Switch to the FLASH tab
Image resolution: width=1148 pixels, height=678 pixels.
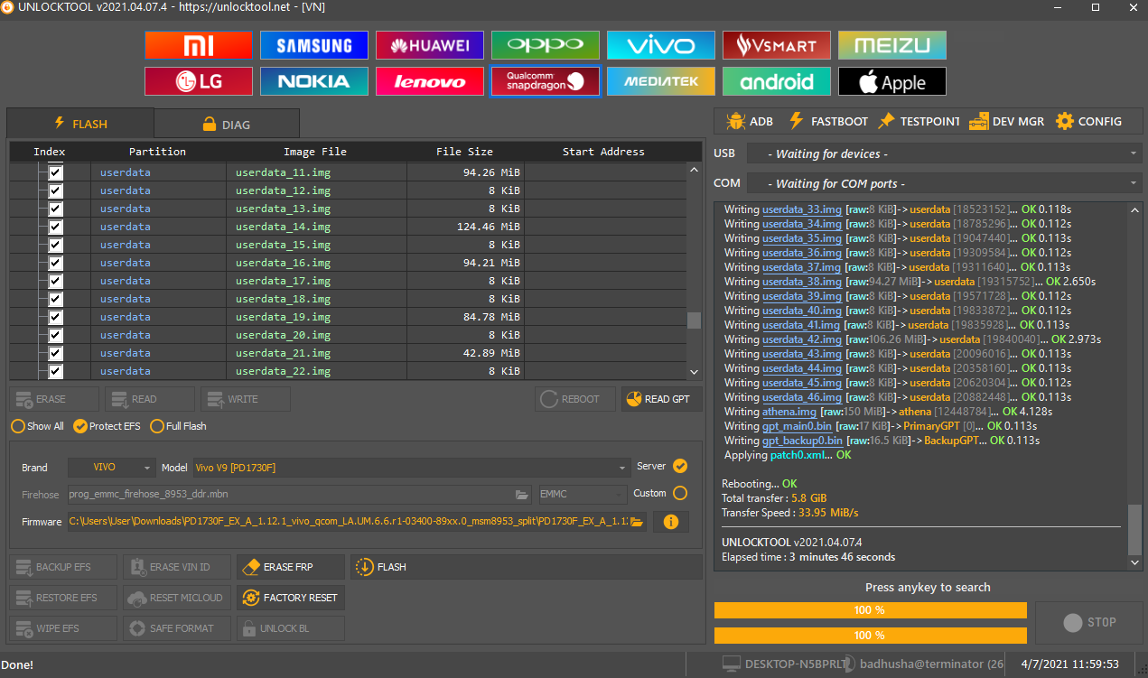(80, 124)
